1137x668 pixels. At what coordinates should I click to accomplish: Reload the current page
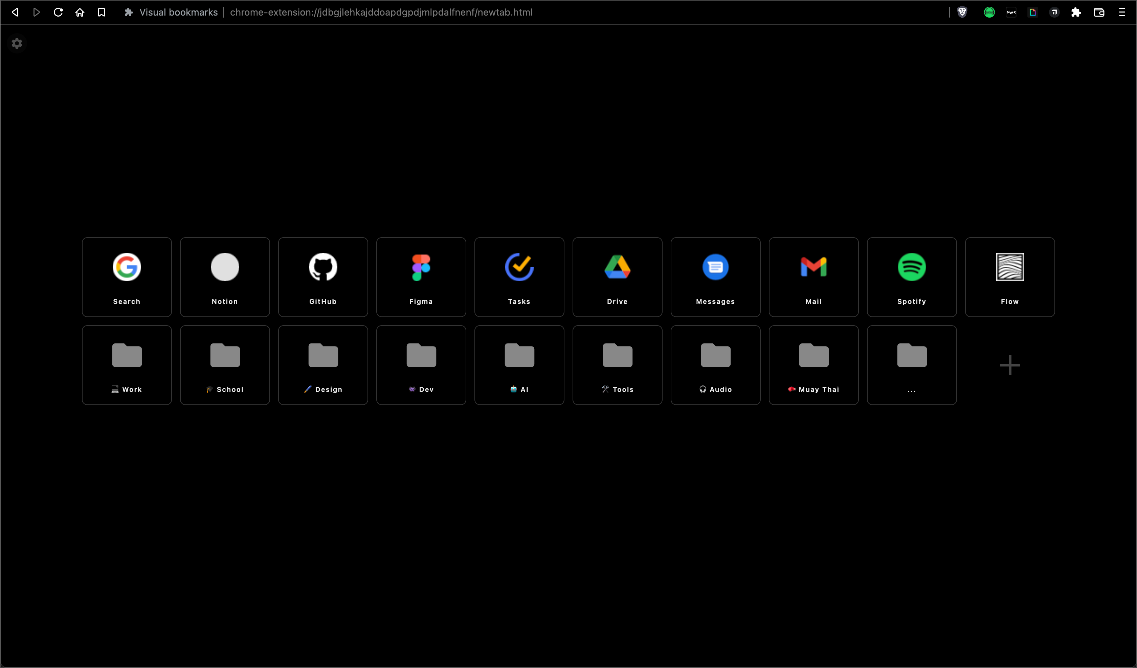[58, 12]
